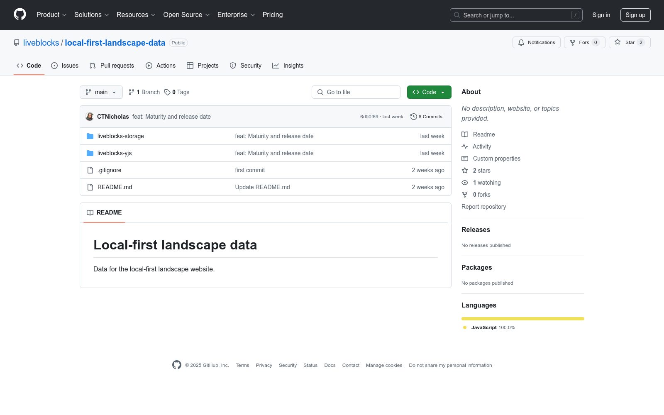Click footer Privacy link
The height and width of the screenshot is (415, 664).
click(x=264, y=365)
